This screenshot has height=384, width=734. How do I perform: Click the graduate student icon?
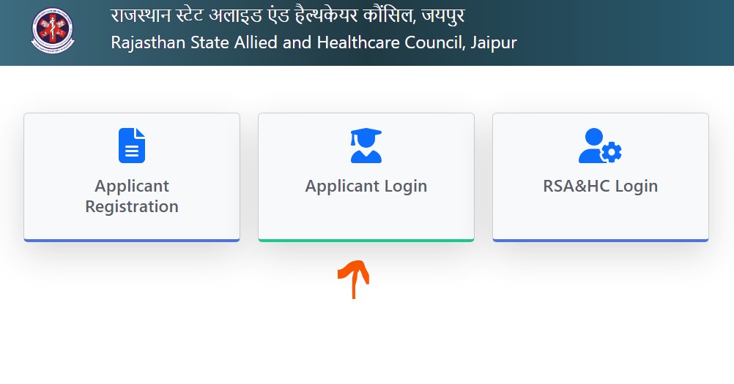(x=366, y=146)
